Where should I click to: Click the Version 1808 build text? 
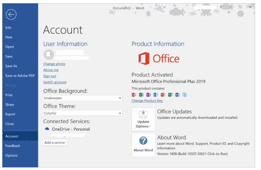(193, 154)
